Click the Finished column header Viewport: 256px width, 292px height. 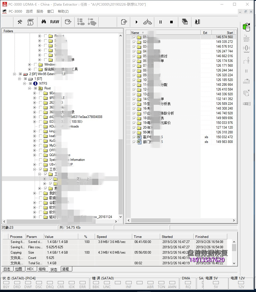(x=210, y=237)
